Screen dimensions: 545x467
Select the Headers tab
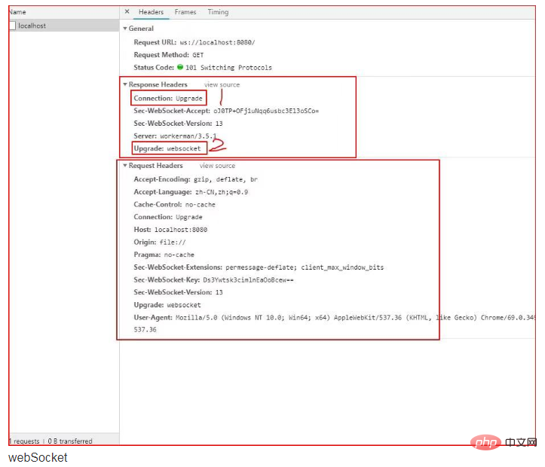[x=151, y=12]
